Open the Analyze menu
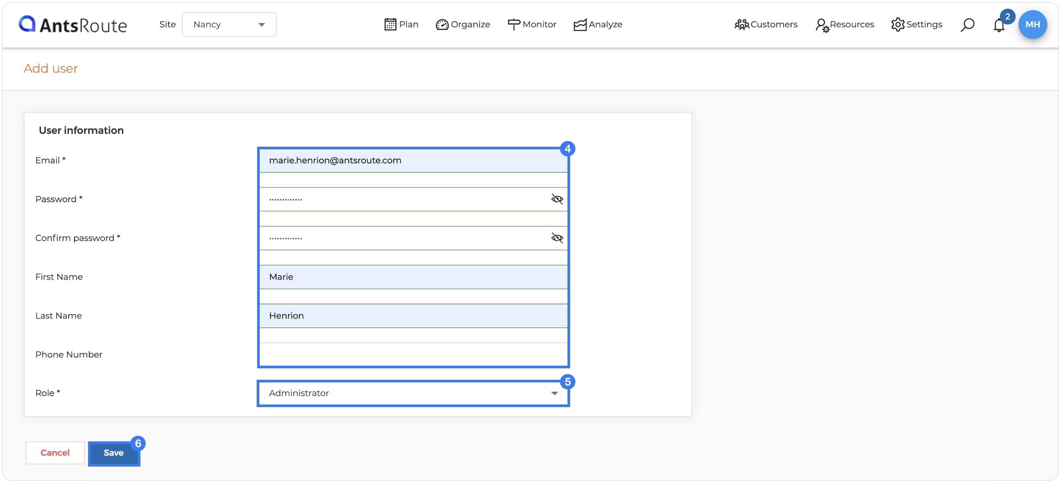Viewport: 1061px width, 482px height. coord(598,25)
